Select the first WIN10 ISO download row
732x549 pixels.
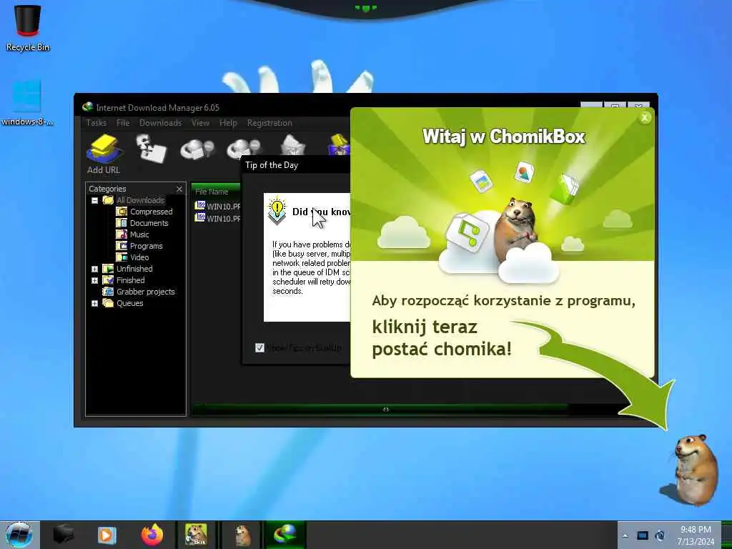[217, 206]
